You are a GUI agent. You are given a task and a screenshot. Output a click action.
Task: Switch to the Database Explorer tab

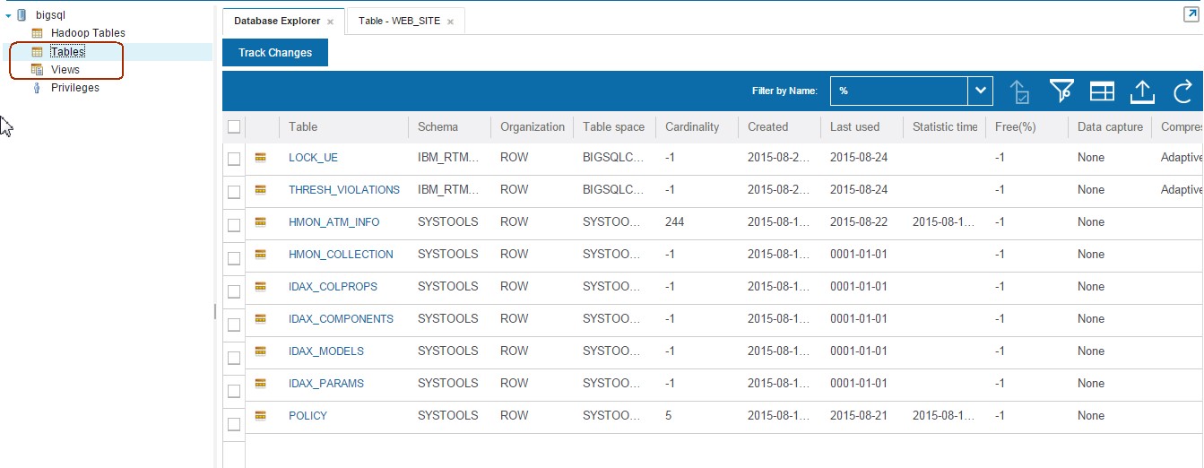(277, 21)
